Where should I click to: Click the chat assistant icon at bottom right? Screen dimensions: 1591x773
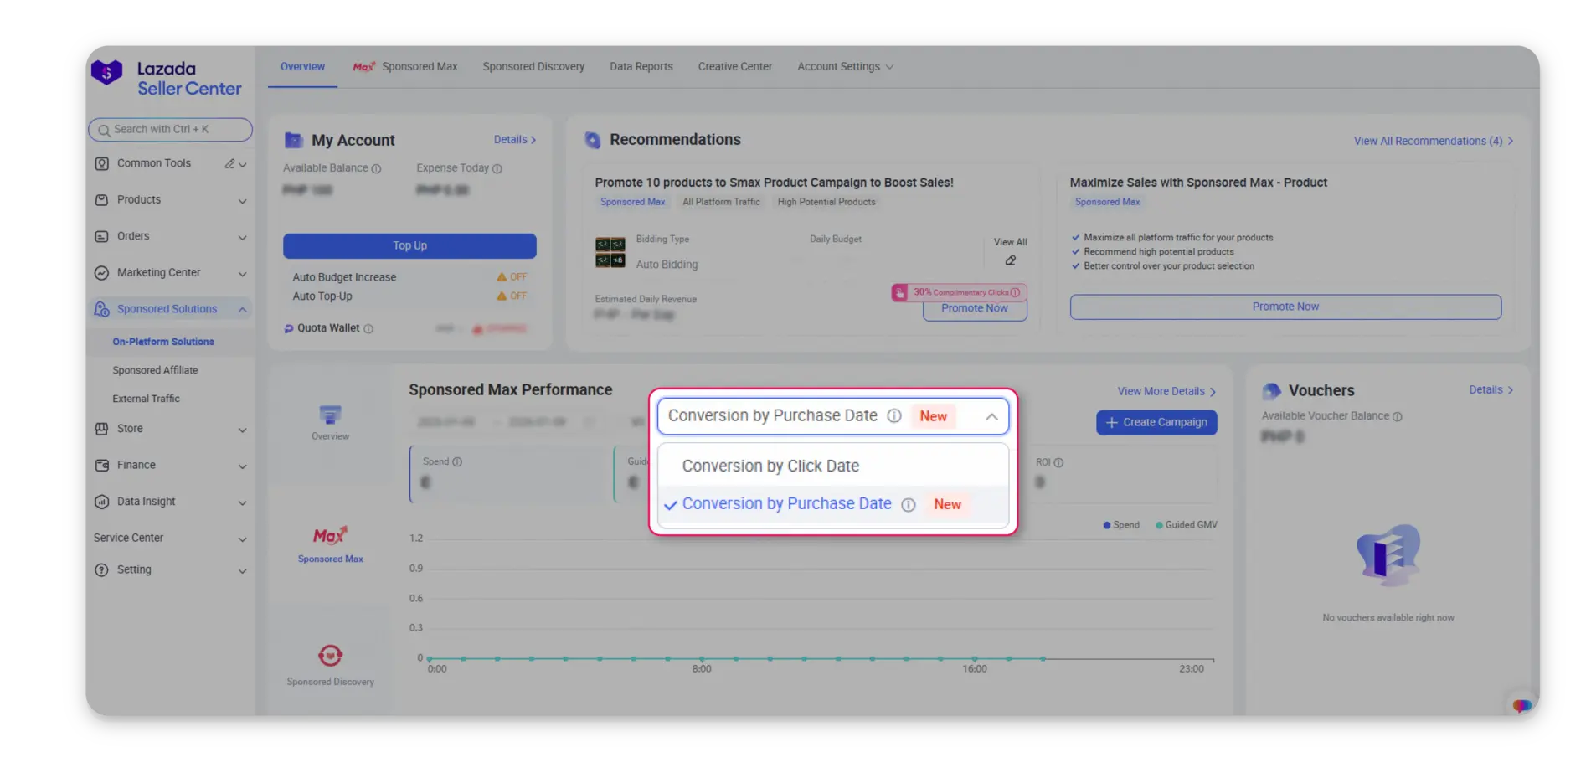[x=1521, y=705]
